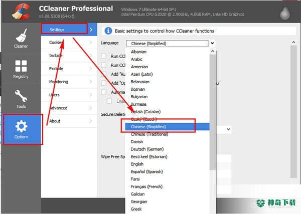
Task: Click chevron next to Cookies
Action: tap(91, 43)
